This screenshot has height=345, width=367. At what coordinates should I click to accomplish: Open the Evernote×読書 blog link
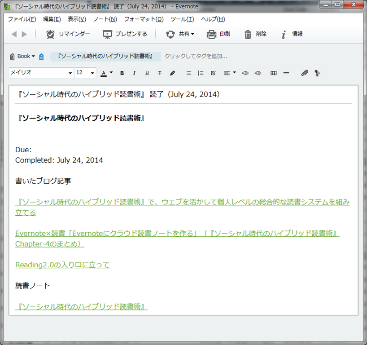click(177, 239)
